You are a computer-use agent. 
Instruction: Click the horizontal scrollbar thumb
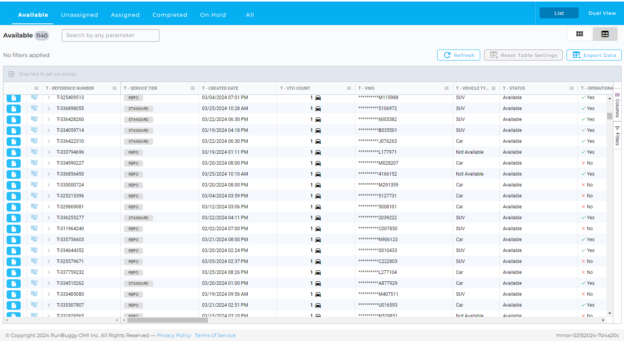pyautogui.click(x=168, y=320)
